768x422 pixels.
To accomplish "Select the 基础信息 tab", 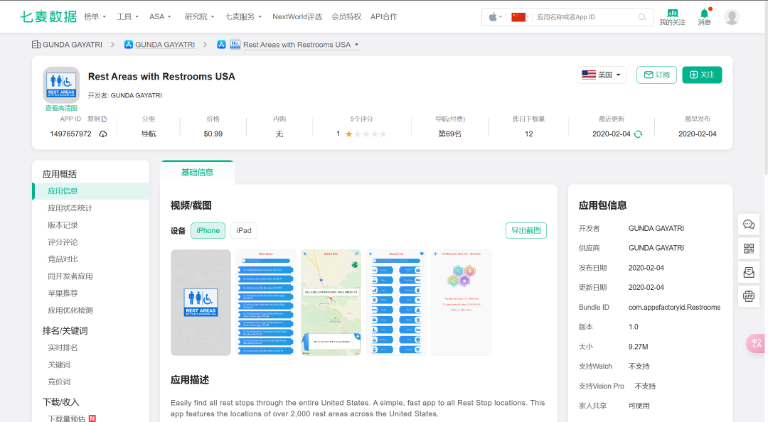I will 197,173.
